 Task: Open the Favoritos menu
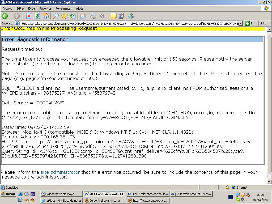pos(45,8)
